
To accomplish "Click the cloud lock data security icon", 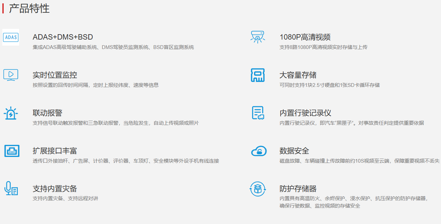I will [259, 151].
